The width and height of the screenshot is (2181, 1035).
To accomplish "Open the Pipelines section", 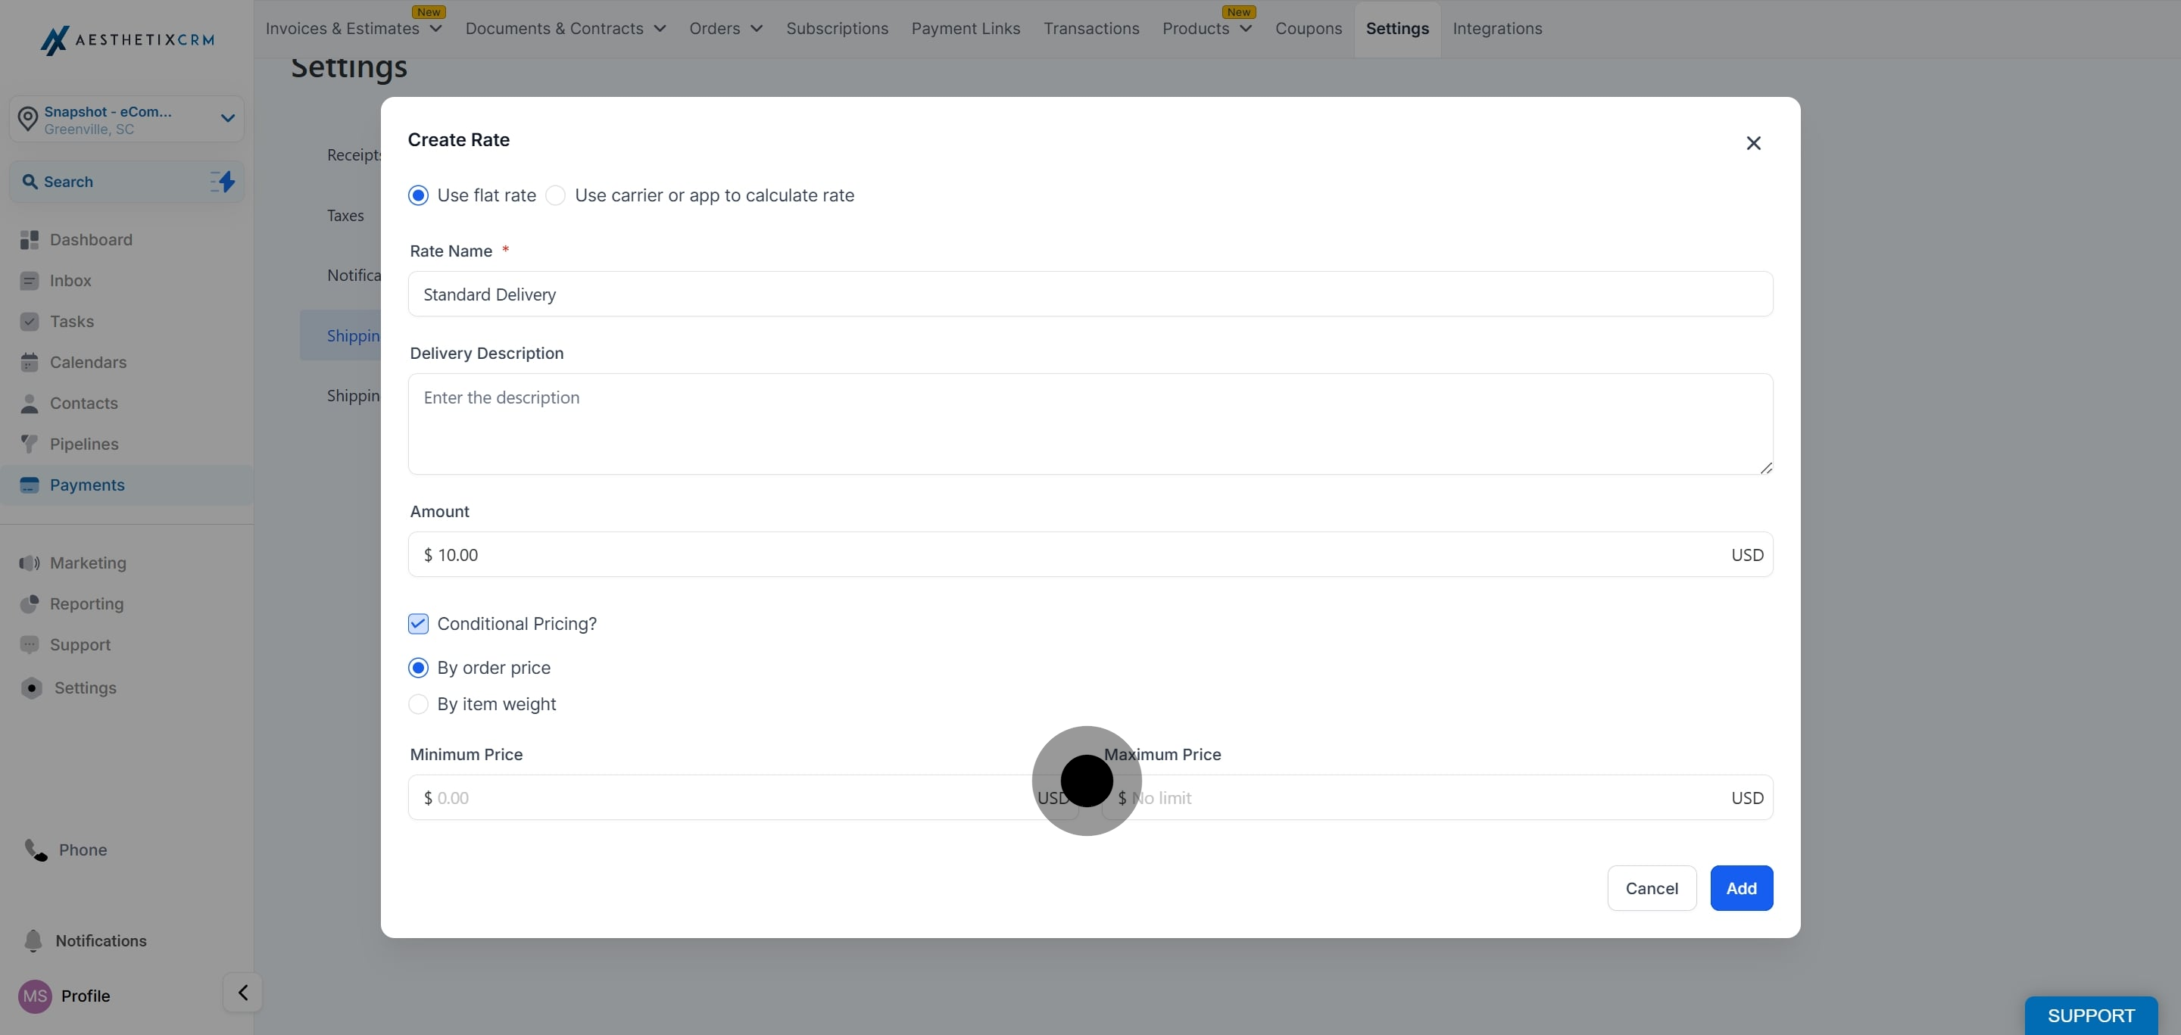I will pyautogui.click(x=84, y=444).
